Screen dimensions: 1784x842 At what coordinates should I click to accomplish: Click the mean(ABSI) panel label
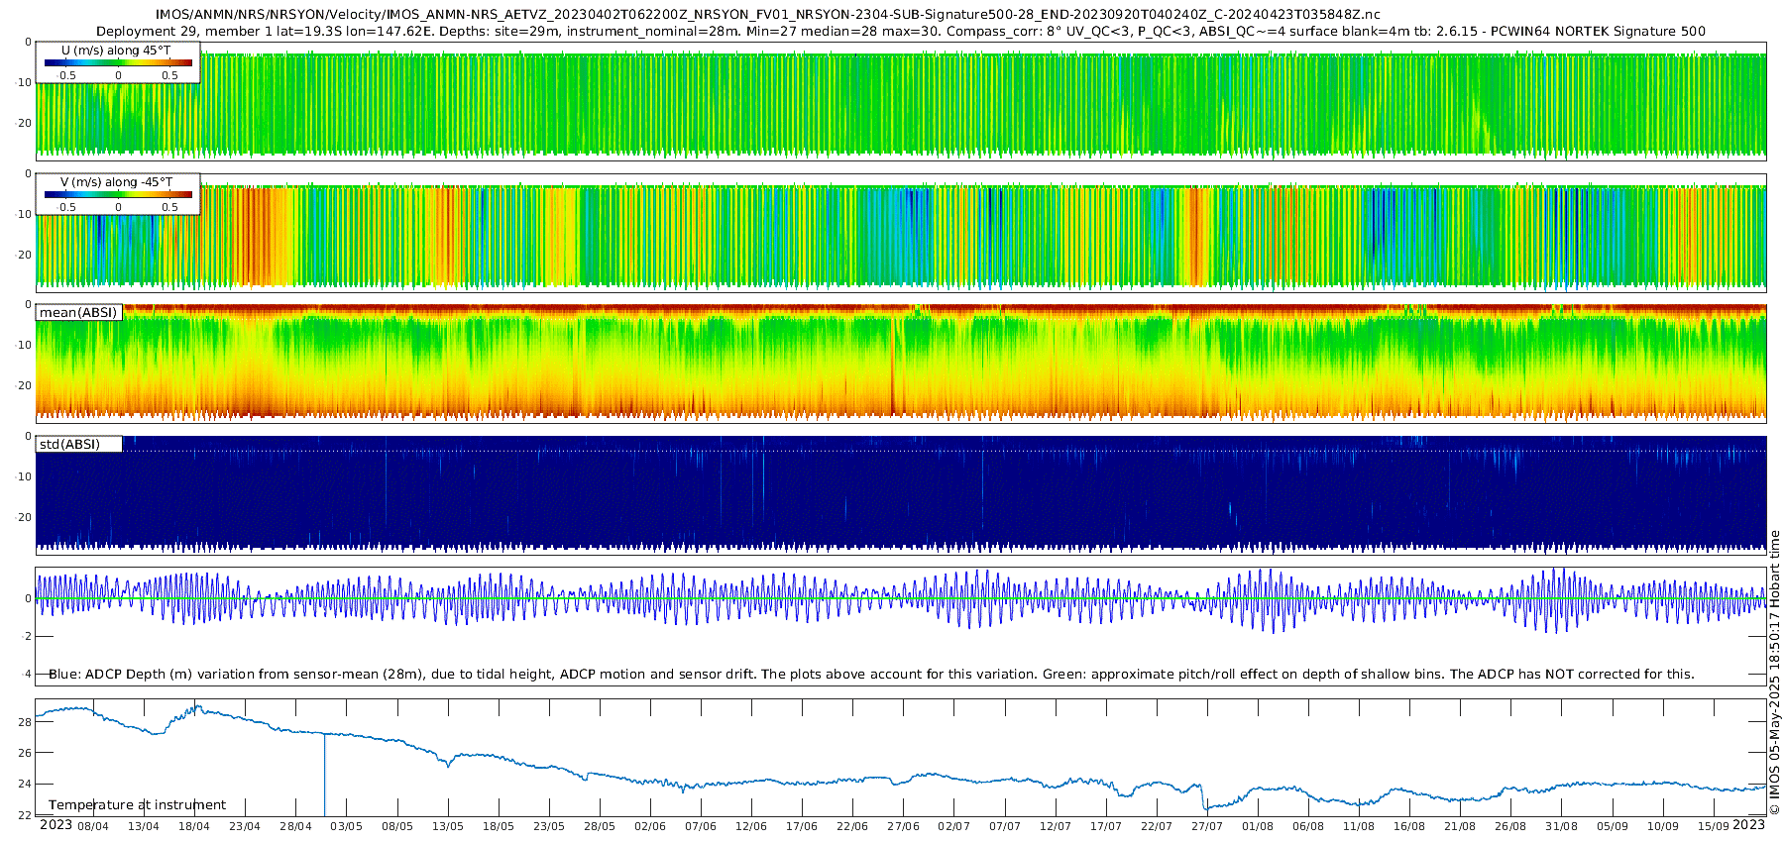coord(78,313)
